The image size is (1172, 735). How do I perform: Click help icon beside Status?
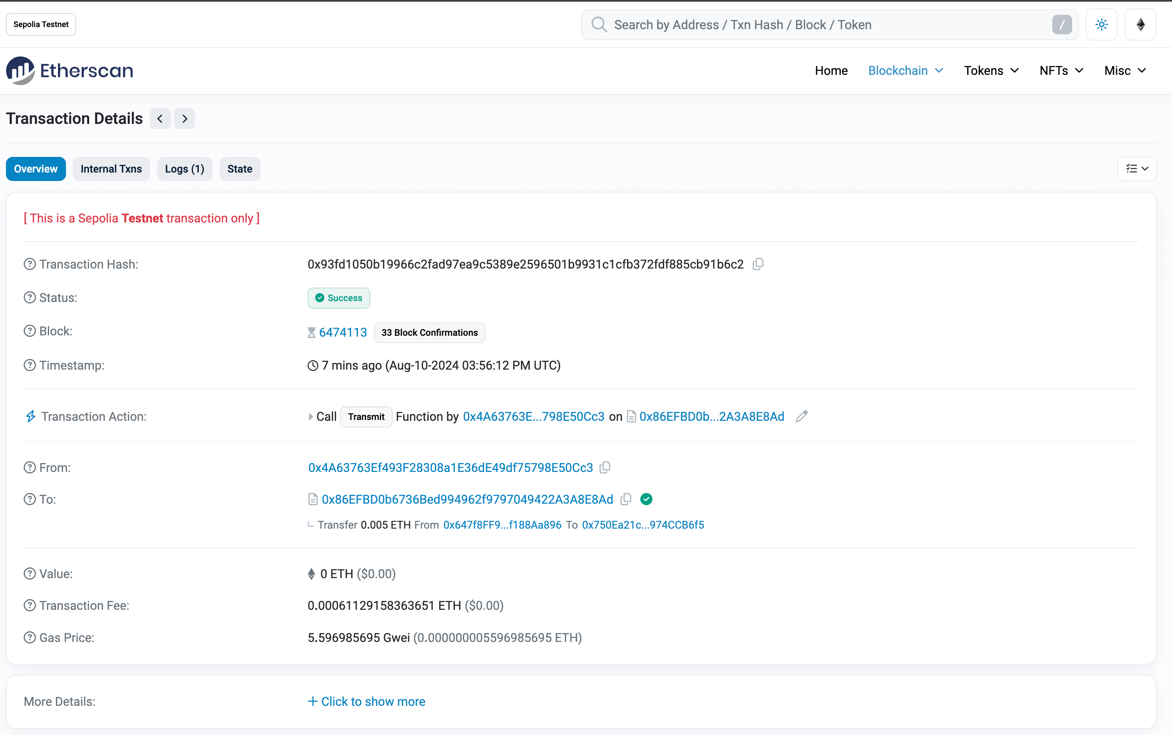coord(30,297)
